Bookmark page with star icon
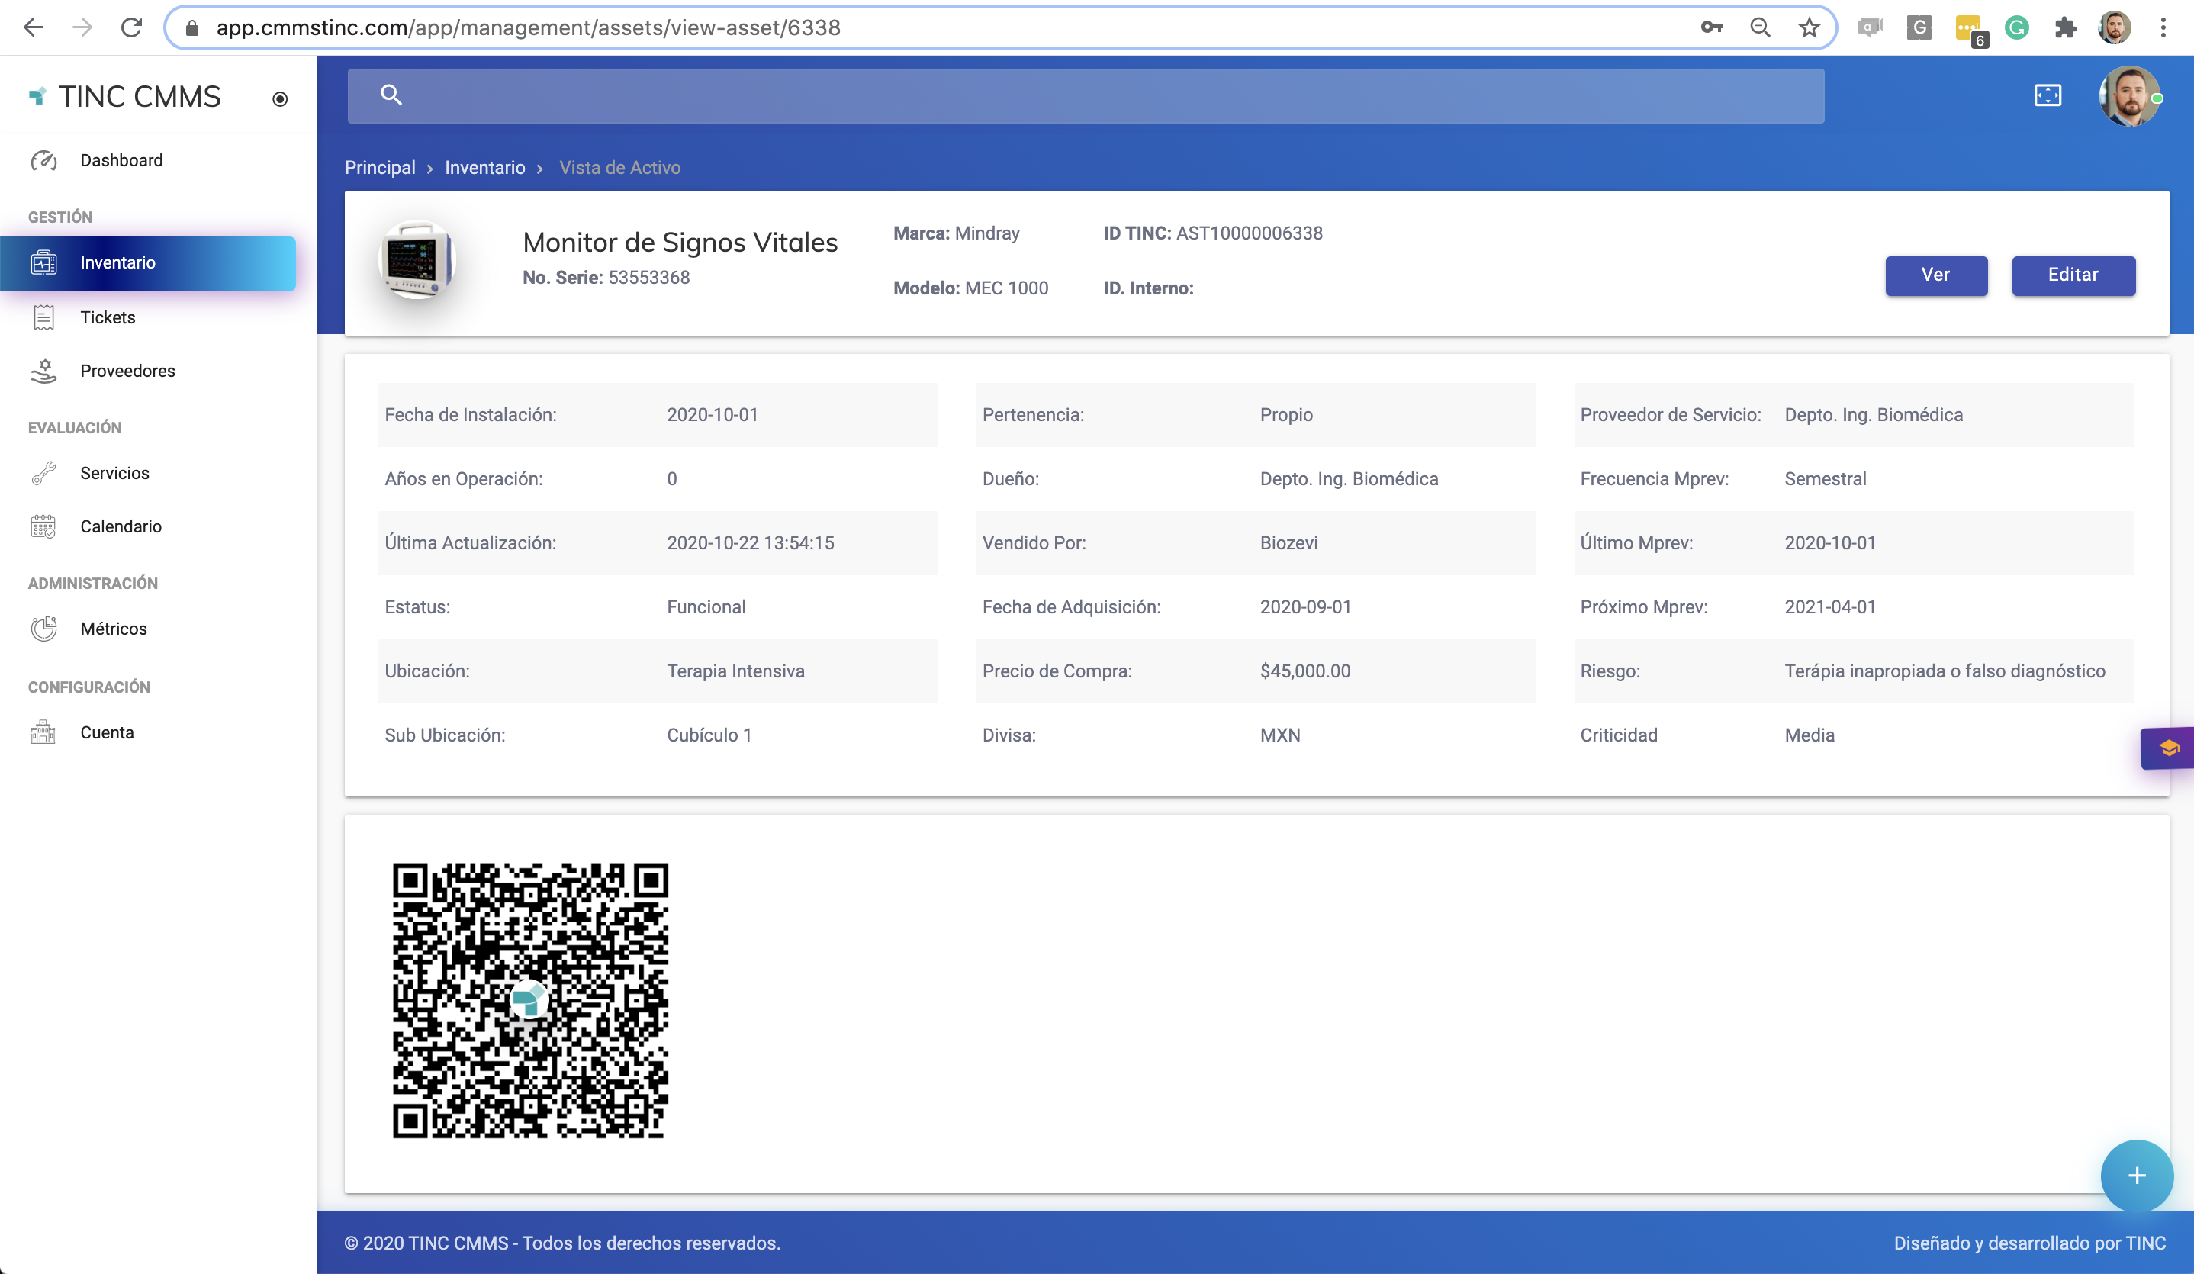2194x1274 pixels. pyautogui.click(x=1810, y=28)
